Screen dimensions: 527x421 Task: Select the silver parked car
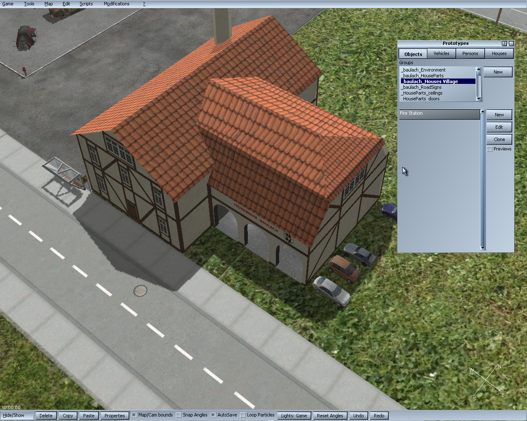[x=332, y=291]
